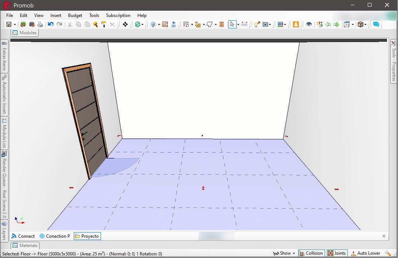Screen dimensions: 398x258
Task: Paste from the clipboard icon
Action: [x=87, y=24]
